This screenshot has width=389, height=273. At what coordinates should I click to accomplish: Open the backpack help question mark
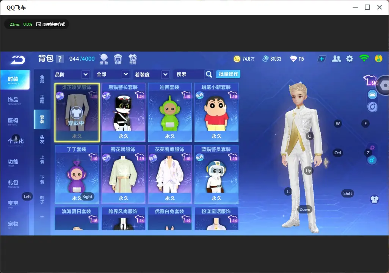pyautogui.click(x=60, y=59)
